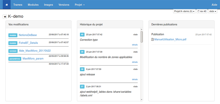The image size is (220, 104).
Task: Select revision badge 40 in project history
Action: pos(82,35)
